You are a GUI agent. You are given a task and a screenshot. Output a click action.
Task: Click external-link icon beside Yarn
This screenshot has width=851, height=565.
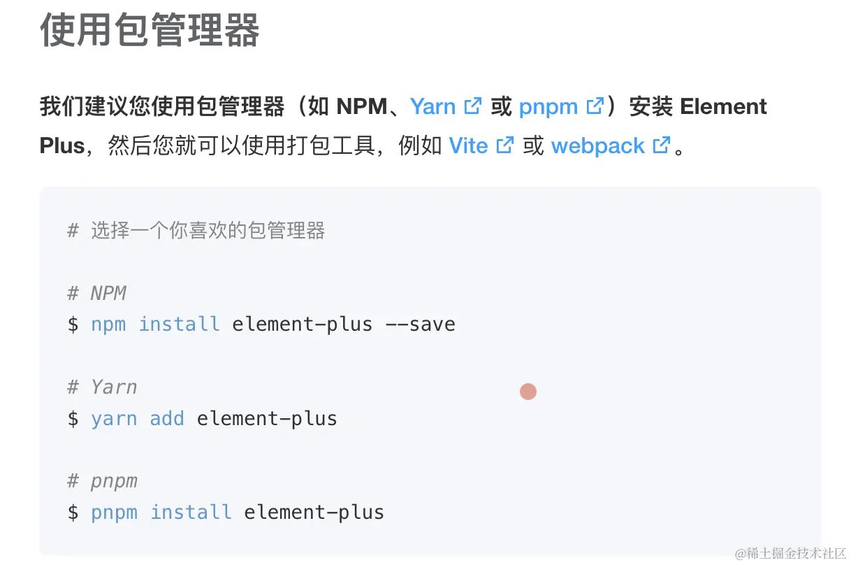(473, 106)
